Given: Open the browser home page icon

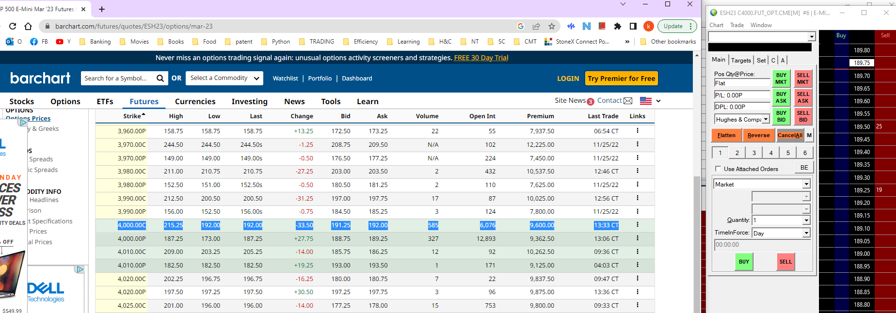Looking at the screenshot, I should coord(28,26).
